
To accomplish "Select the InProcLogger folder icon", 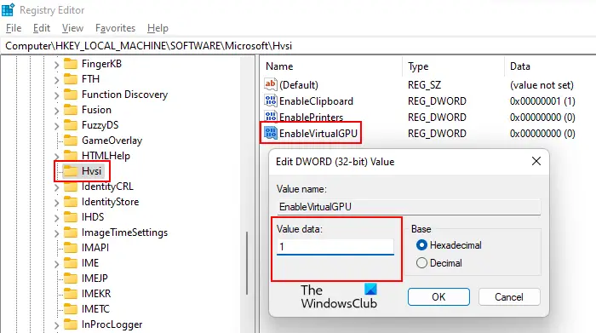I will point(71,324).
